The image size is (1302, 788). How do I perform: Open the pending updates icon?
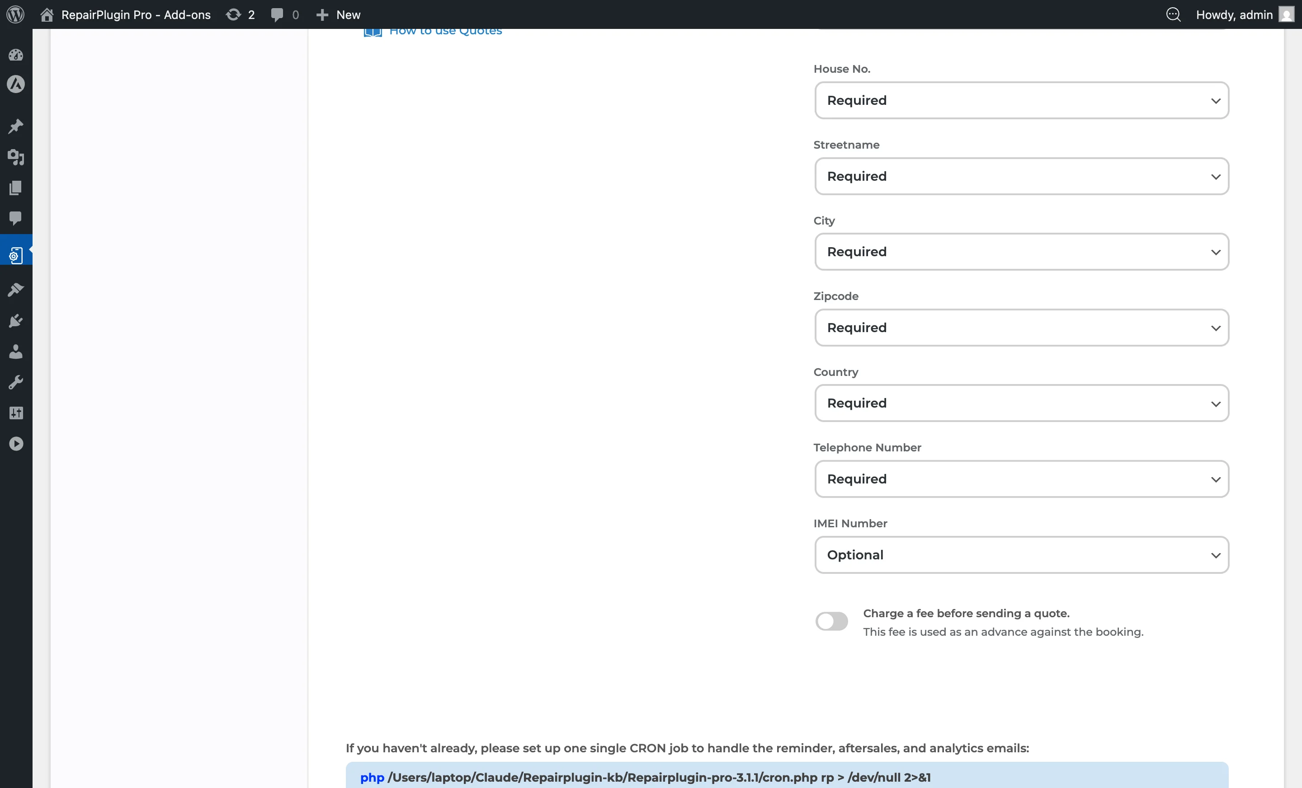click(x=240, y=14)
